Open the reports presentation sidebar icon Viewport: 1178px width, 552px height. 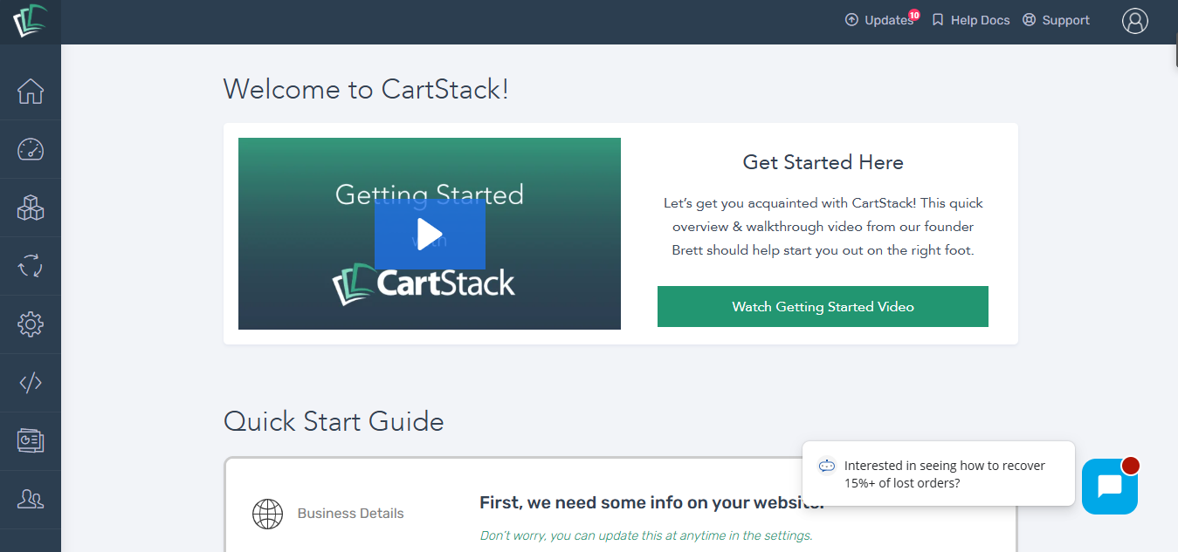pyautogui.click(x=31, y=441)
